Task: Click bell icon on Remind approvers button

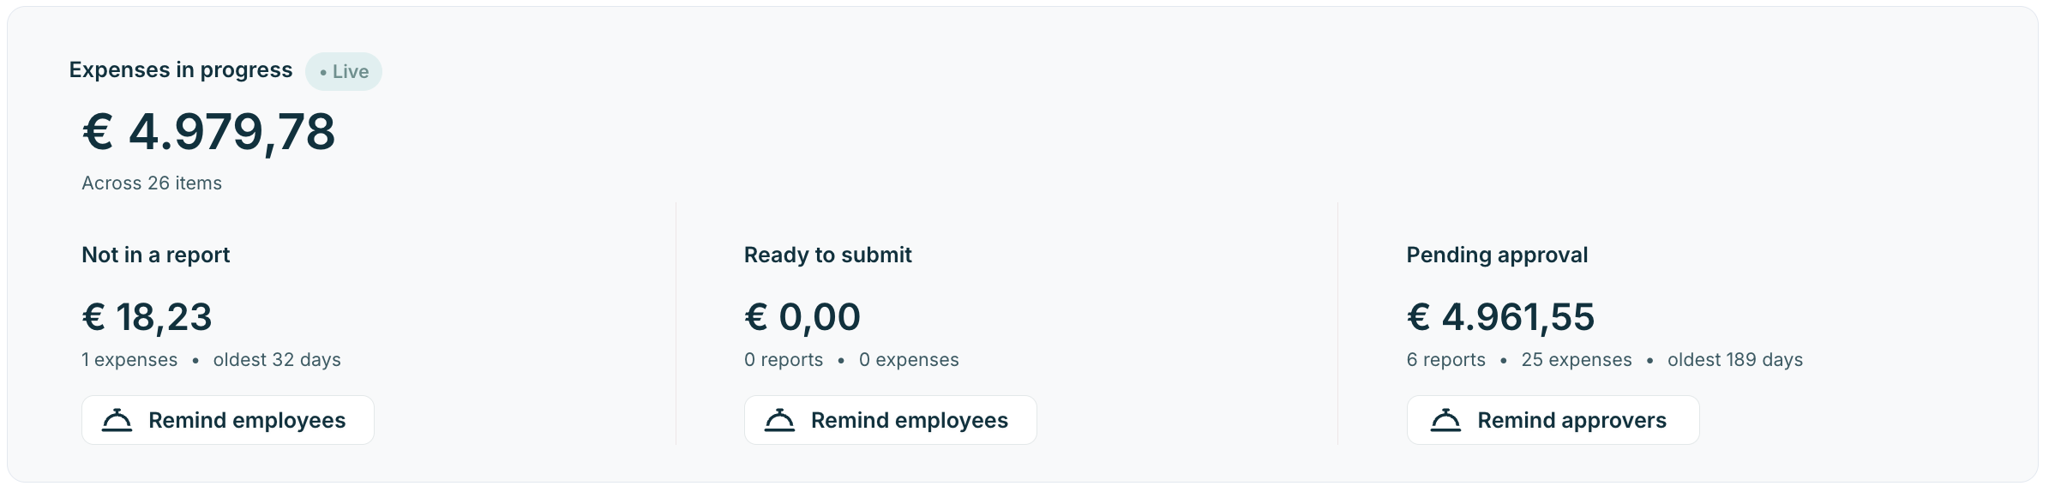Action: coord(1445,420)
